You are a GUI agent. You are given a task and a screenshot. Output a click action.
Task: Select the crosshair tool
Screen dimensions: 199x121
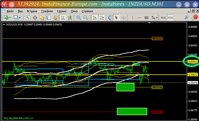pos(123,17)
